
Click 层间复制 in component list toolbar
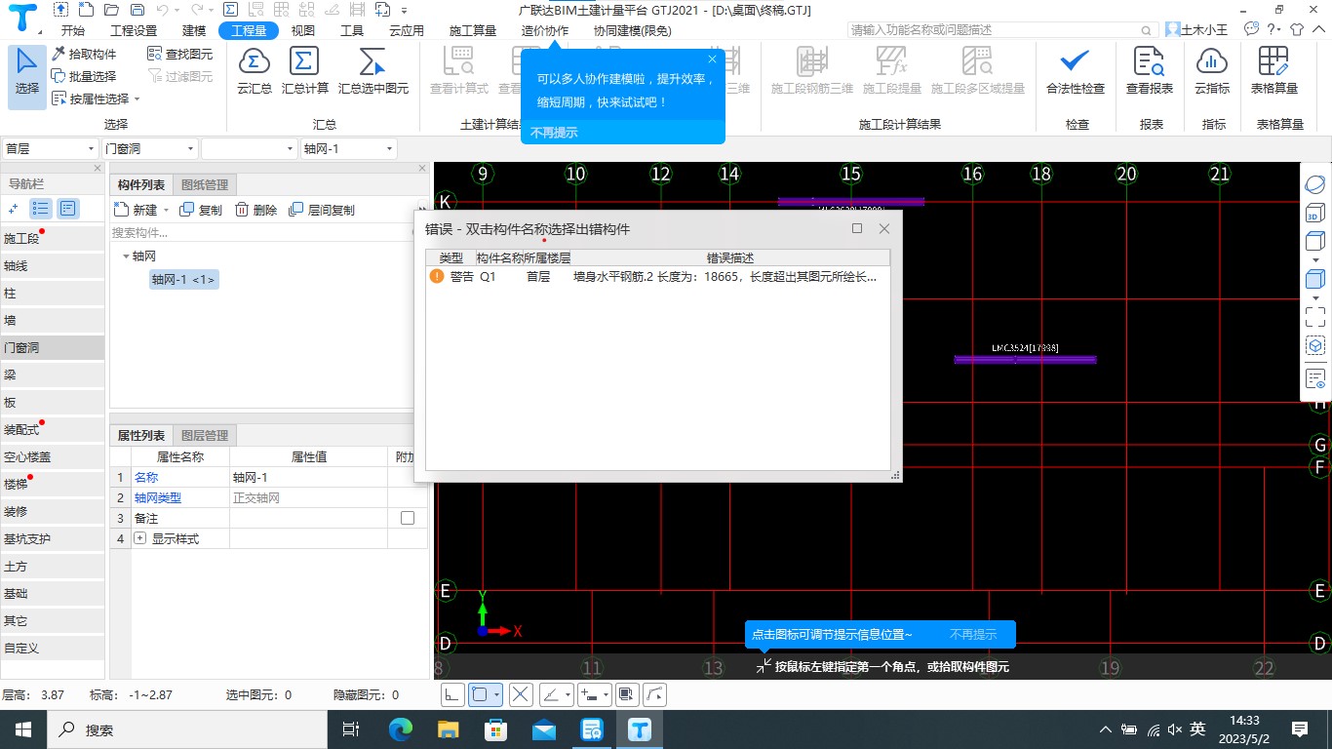click(x=322, y=210)
